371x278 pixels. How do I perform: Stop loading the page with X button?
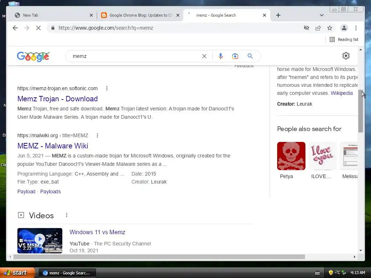coord(38,28)
